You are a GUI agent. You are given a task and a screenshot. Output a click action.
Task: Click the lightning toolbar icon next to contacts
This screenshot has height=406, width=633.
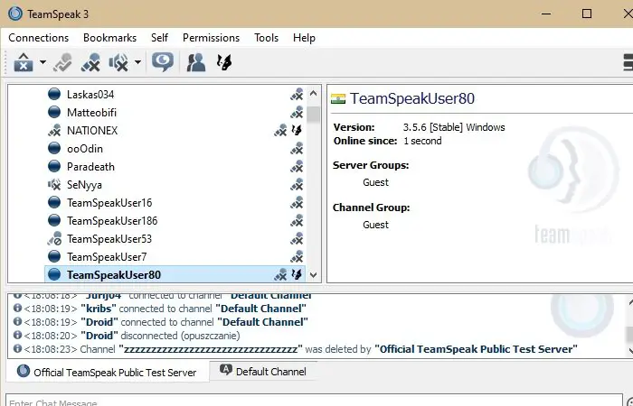224,62
